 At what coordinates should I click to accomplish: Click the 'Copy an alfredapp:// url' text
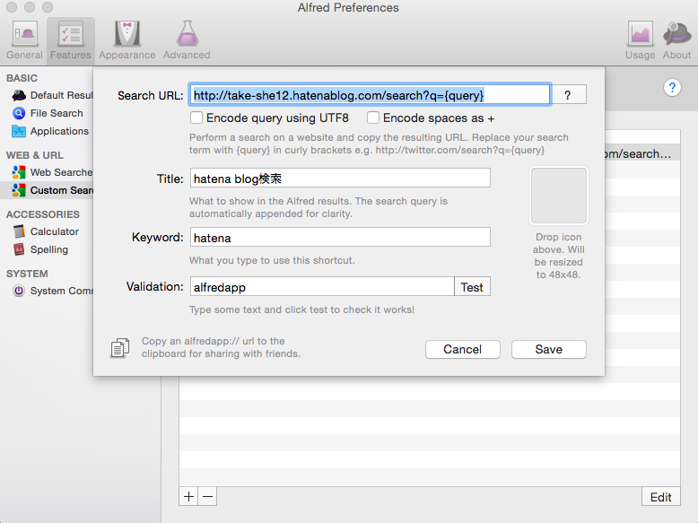[221, 347]
